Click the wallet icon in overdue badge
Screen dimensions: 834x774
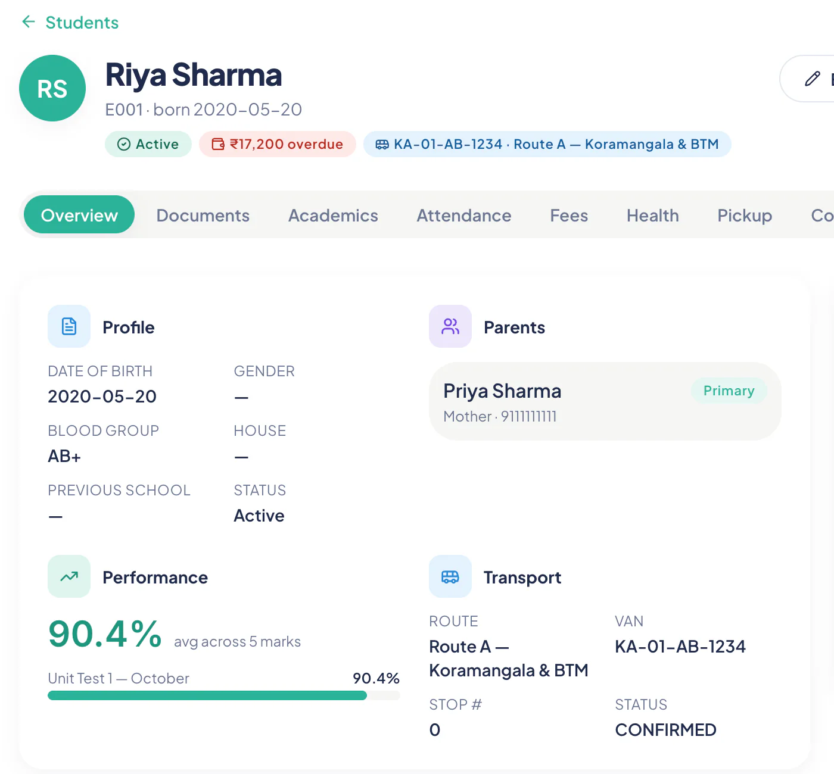tap(218, 144)
